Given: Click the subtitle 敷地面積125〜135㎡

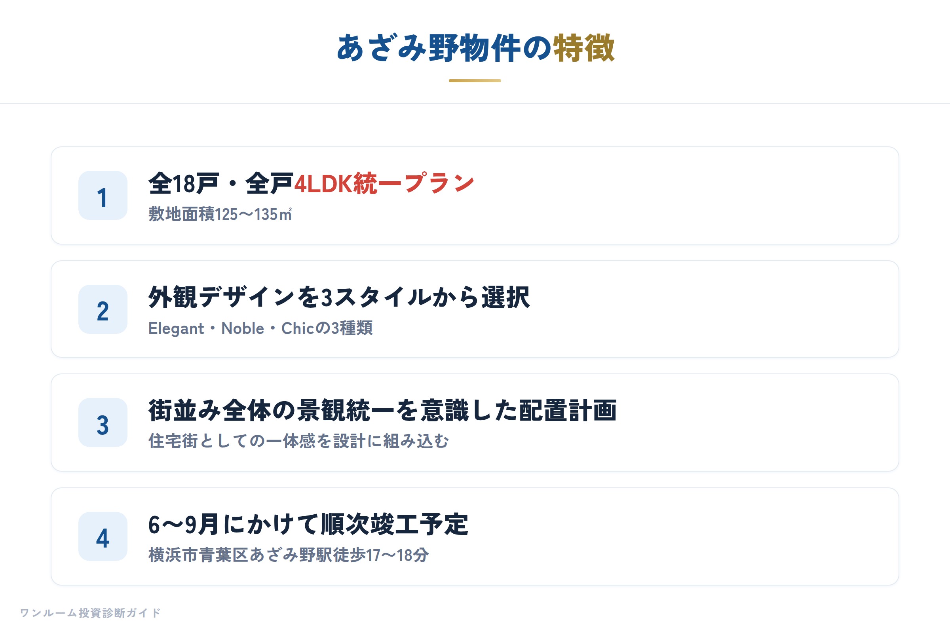Looking at the screenshot, I should coord(220,214).
